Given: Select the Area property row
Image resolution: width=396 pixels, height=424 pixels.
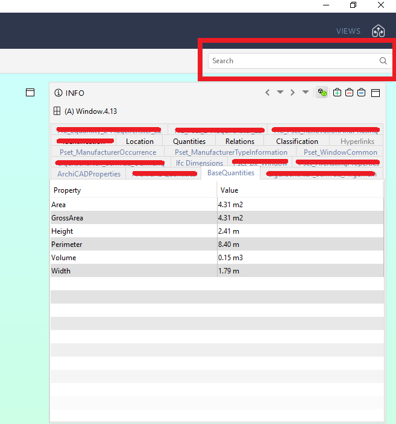Looking at the screenshot, I should click(x=217, y=205).
